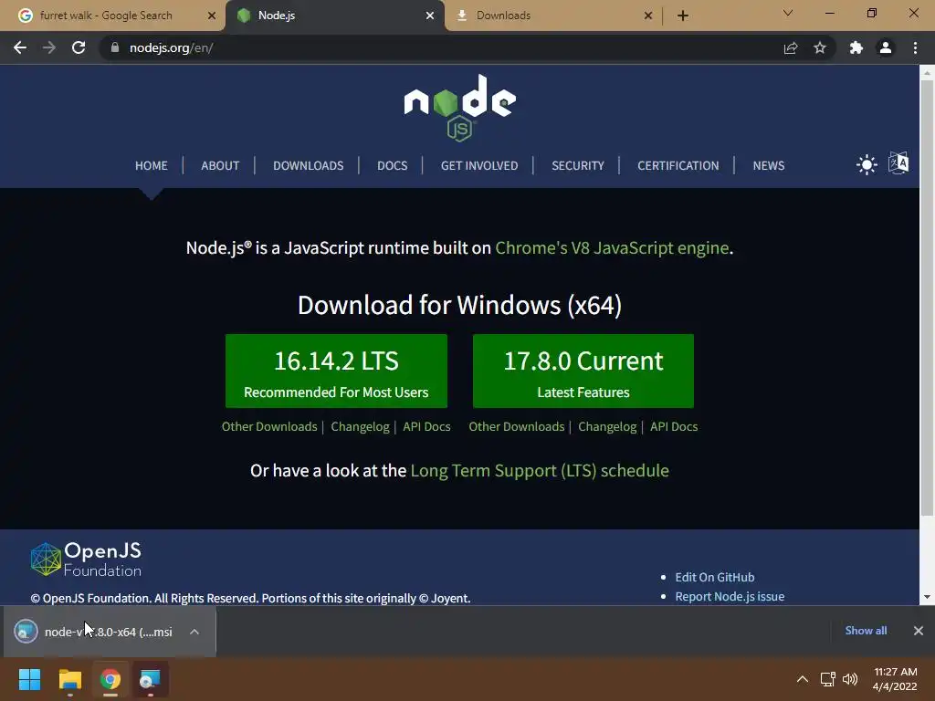The image size is (935, 701).
Task: Open the CERTIFICATION nav item
Action: (678, 166)
